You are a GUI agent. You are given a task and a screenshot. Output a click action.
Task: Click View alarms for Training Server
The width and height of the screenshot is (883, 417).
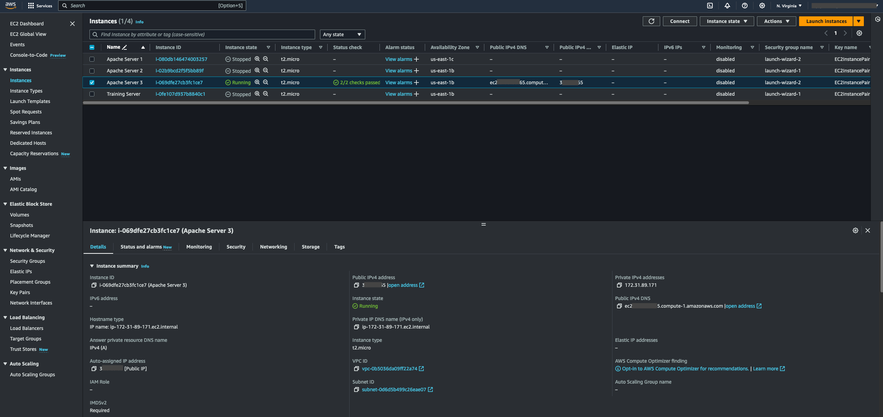coord(399,94)
